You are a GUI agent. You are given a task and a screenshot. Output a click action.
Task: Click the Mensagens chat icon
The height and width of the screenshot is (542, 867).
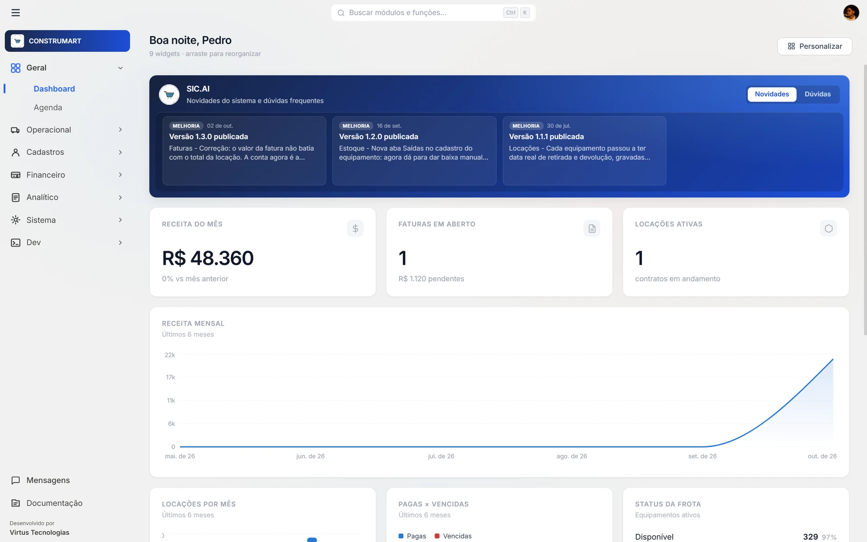(x=15, y=480)
